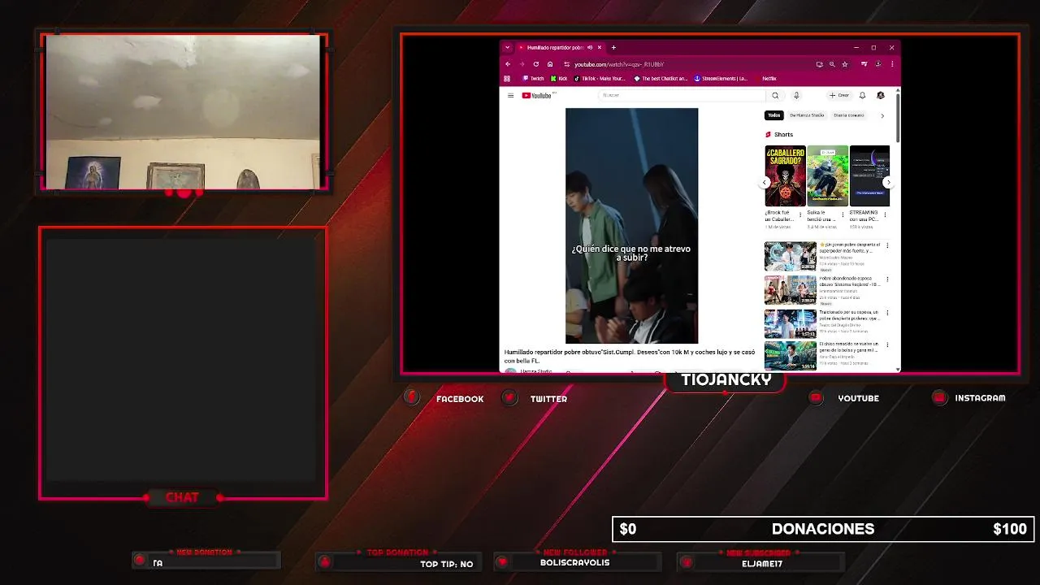Open the browser profile avatar
The height and width of the screenshot is (585, 1040).
pyautogui.click(x=878, y=64)
